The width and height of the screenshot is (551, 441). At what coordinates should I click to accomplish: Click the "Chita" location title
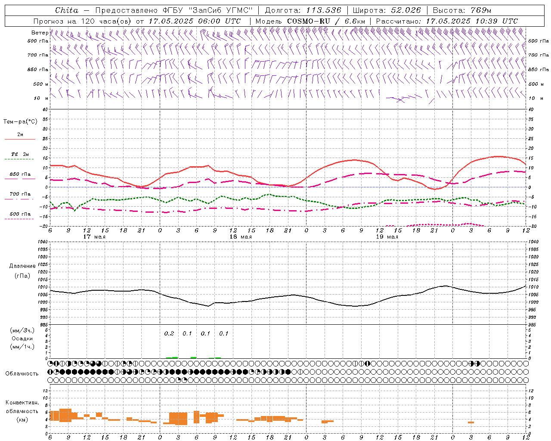[x=67, y=10]
